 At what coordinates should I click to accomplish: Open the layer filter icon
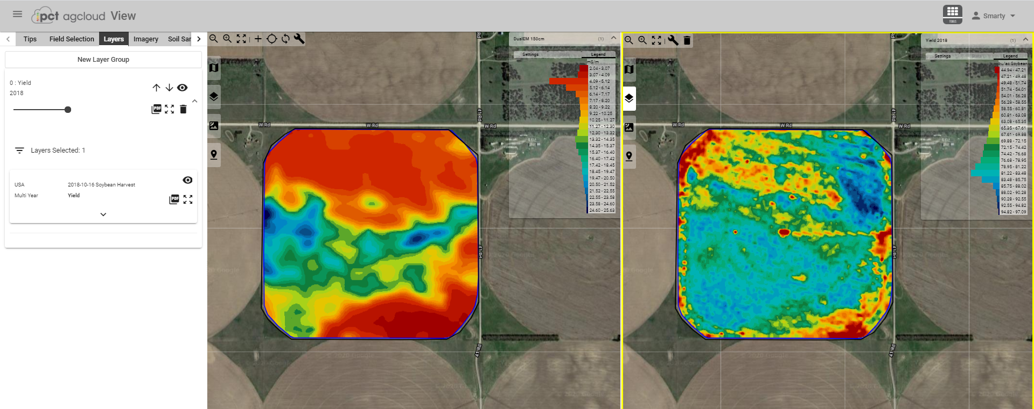(x=19, y=150)
